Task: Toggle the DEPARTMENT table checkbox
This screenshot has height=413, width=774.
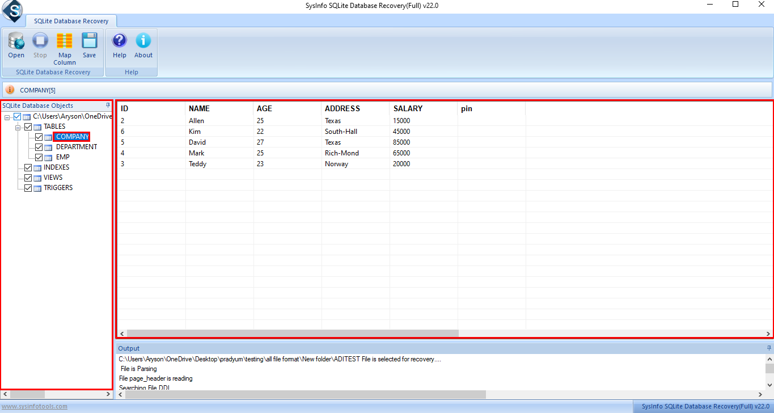Action: 39,147
